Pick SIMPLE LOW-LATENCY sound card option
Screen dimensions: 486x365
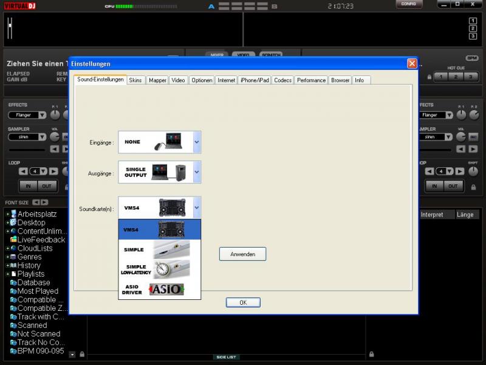pos(159,269)
